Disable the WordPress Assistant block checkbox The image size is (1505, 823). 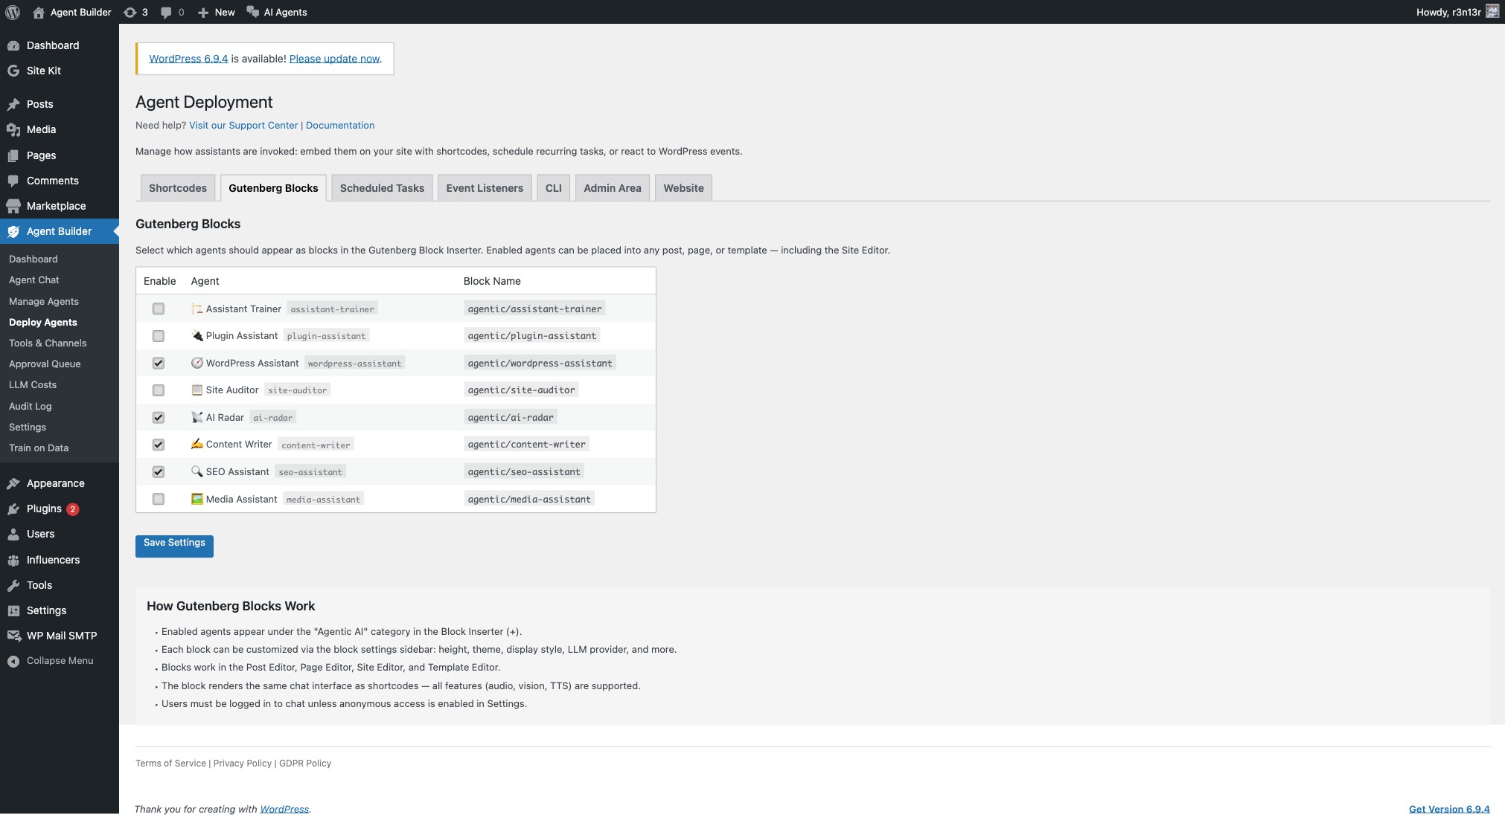[159, 363]
